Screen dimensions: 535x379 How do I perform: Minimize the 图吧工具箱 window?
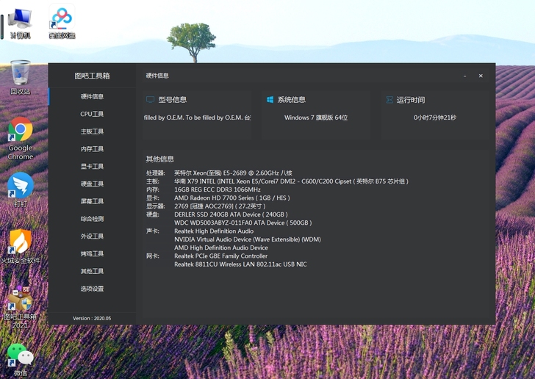(x=464, y=76)
